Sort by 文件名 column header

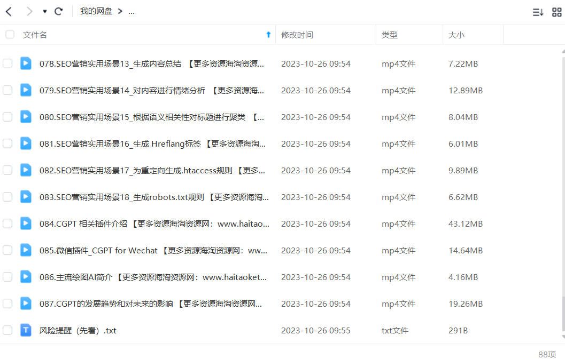point(35,35)
